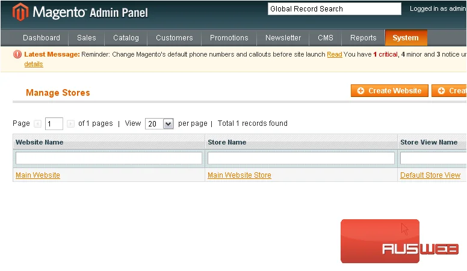
Task: Open the System menu
Action: coord(406,38)
